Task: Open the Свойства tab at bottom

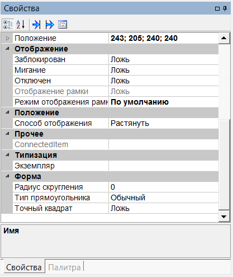Action: [23, 267]
